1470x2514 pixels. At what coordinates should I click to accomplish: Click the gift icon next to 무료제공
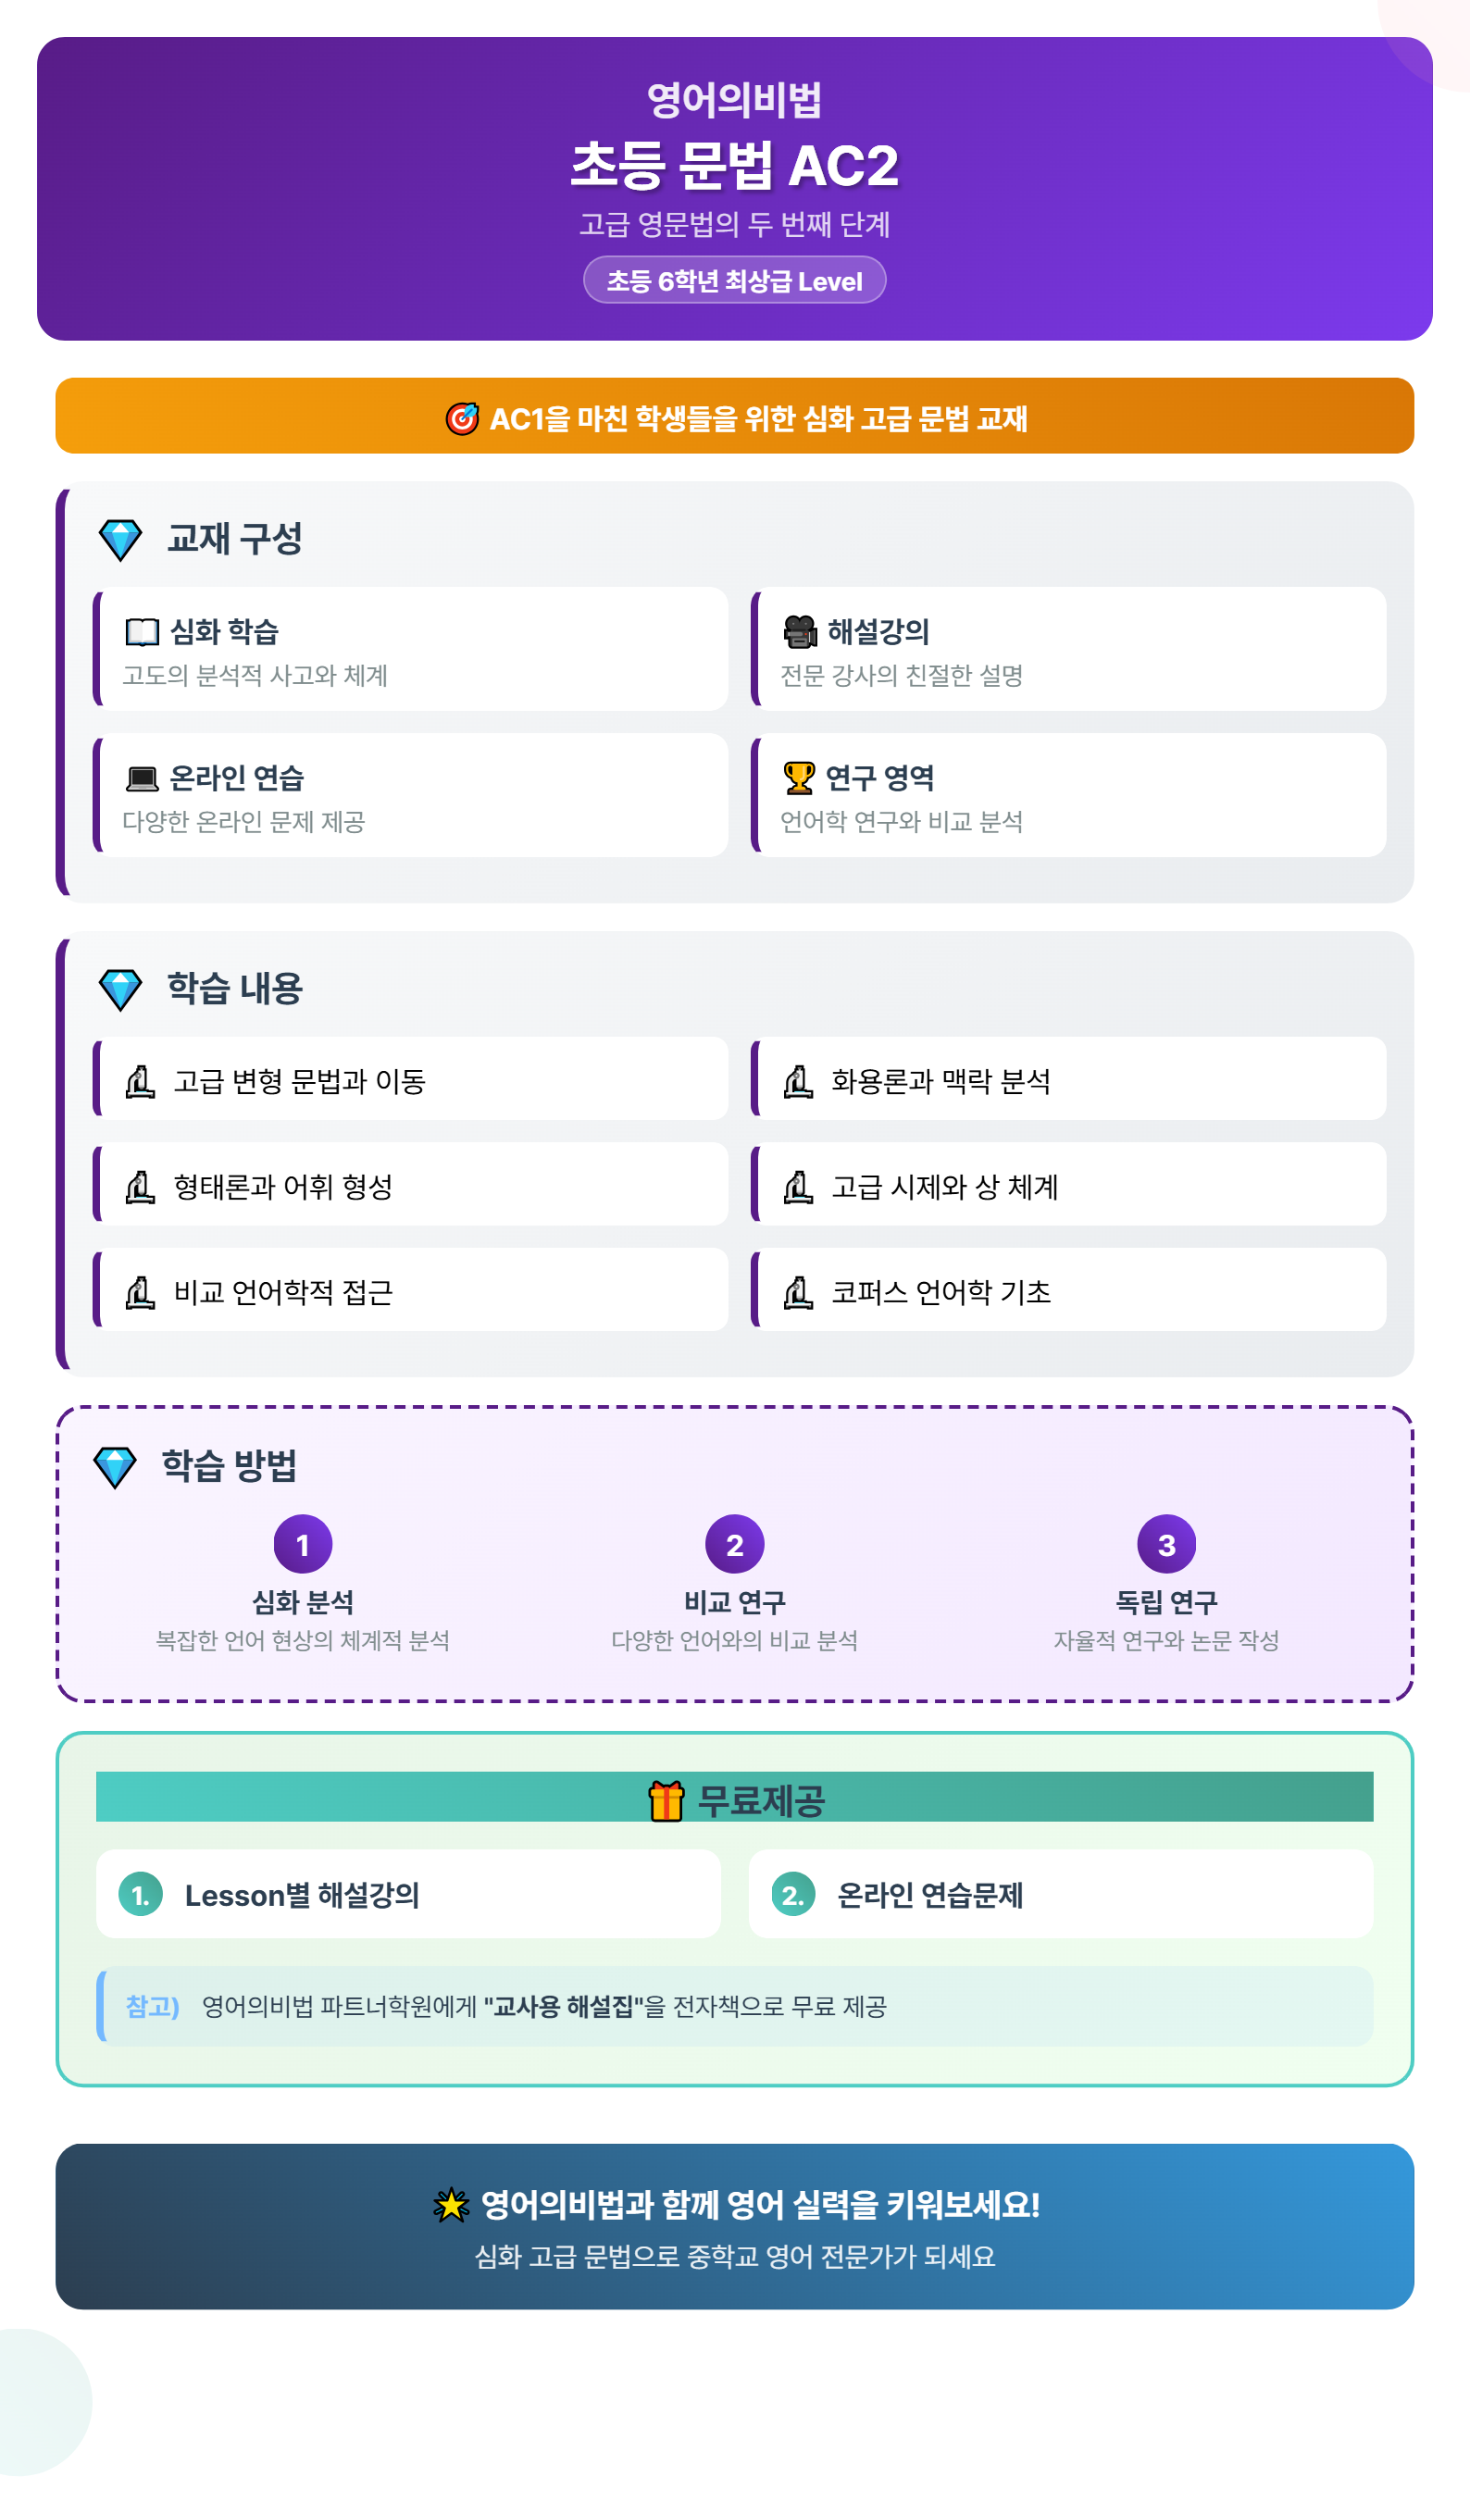coord(666,1800)
